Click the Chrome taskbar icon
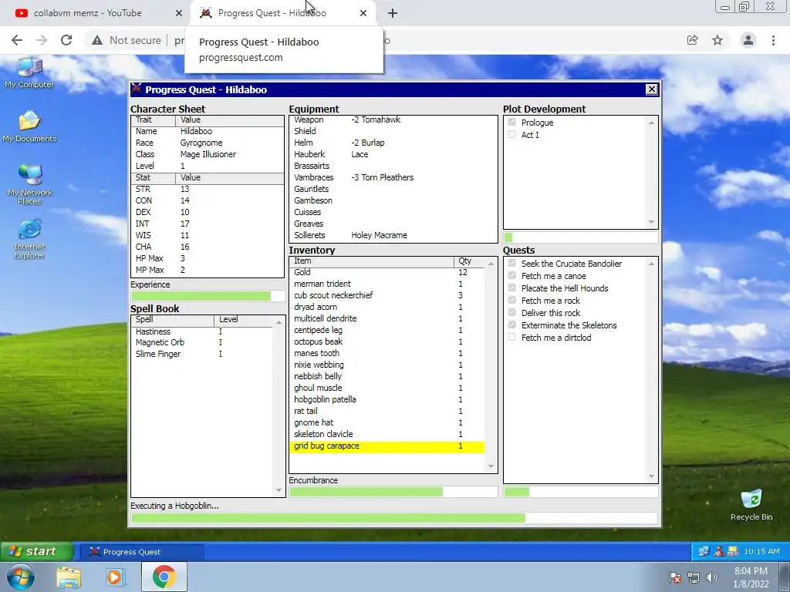790x592 pixels. [164, 577]
